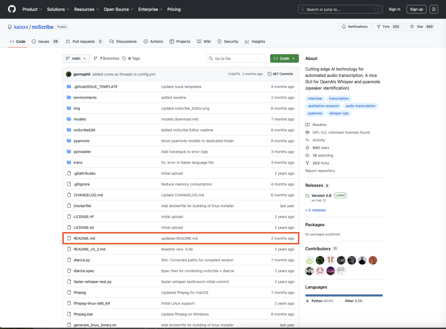Click the star icon beside Star 940
Screen dimensions: 446x329
(x=412, y=27)
